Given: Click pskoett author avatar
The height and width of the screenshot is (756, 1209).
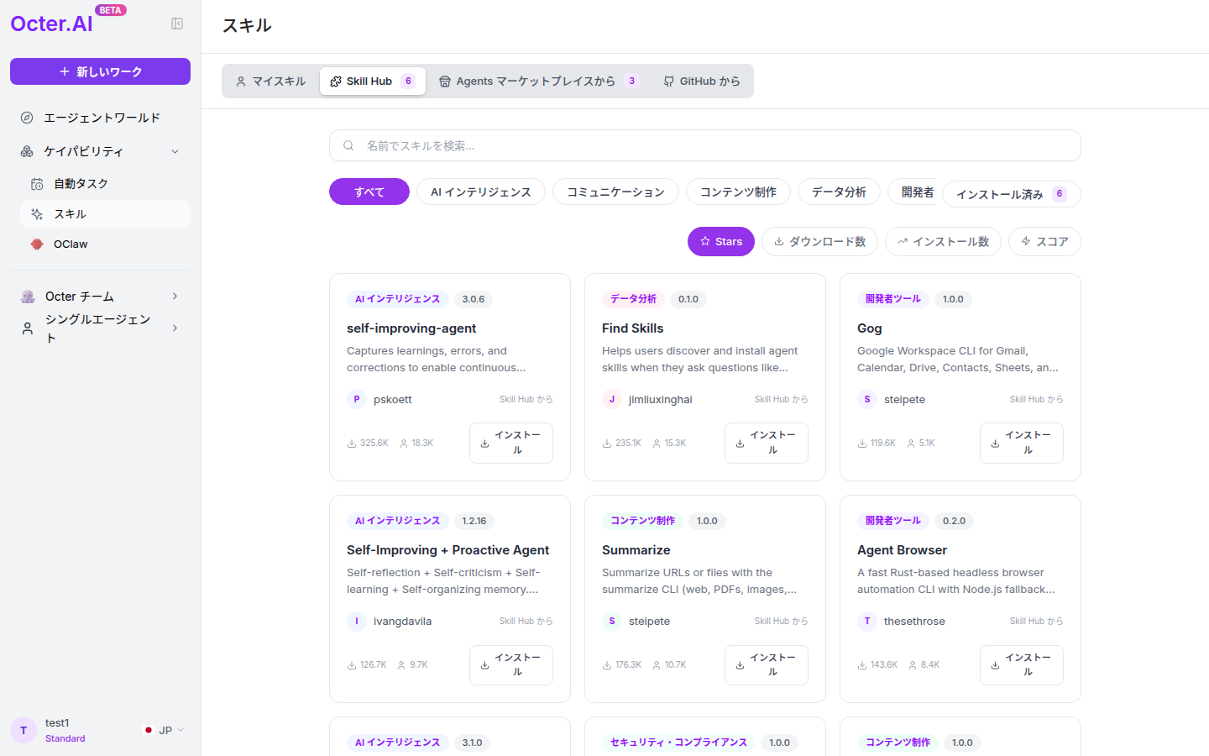Looking at the screenshot, I should 357,399.
